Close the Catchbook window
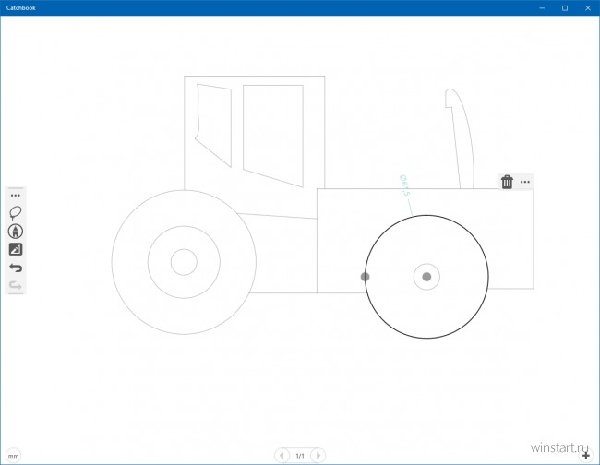This screenshot has height=465, width=600. point(588,8)
